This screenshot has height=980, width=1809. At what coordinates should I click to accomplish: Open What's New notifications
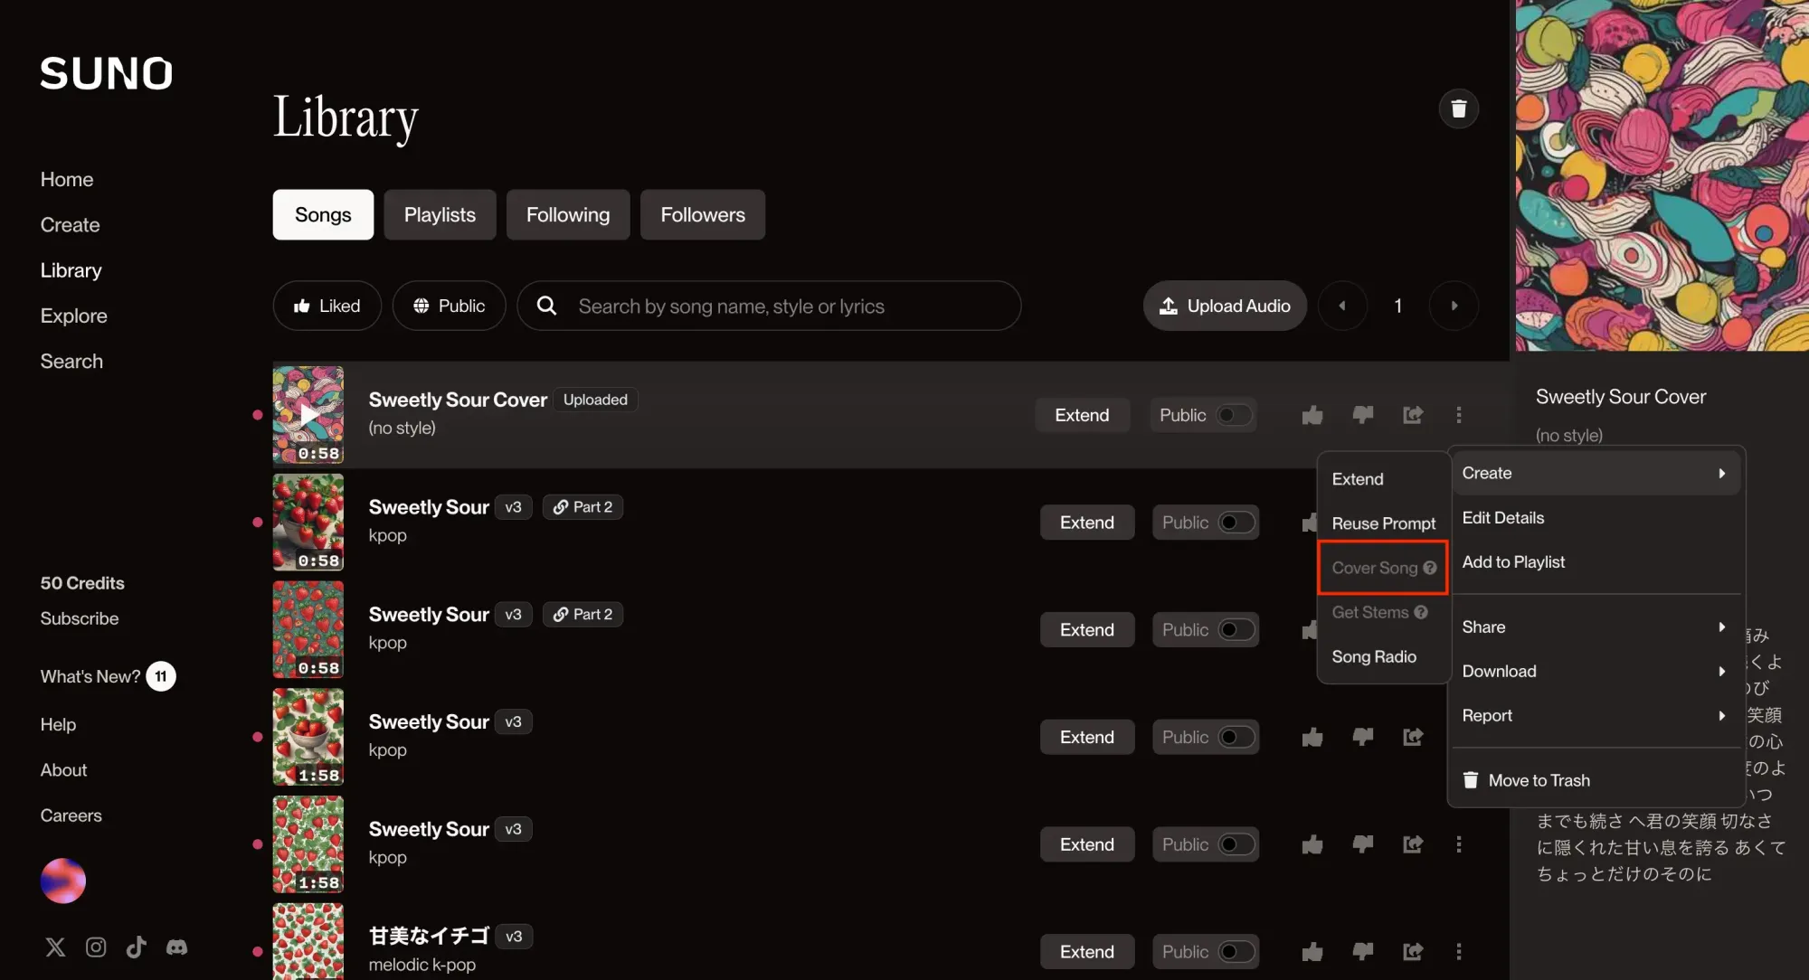pos(108,676)
